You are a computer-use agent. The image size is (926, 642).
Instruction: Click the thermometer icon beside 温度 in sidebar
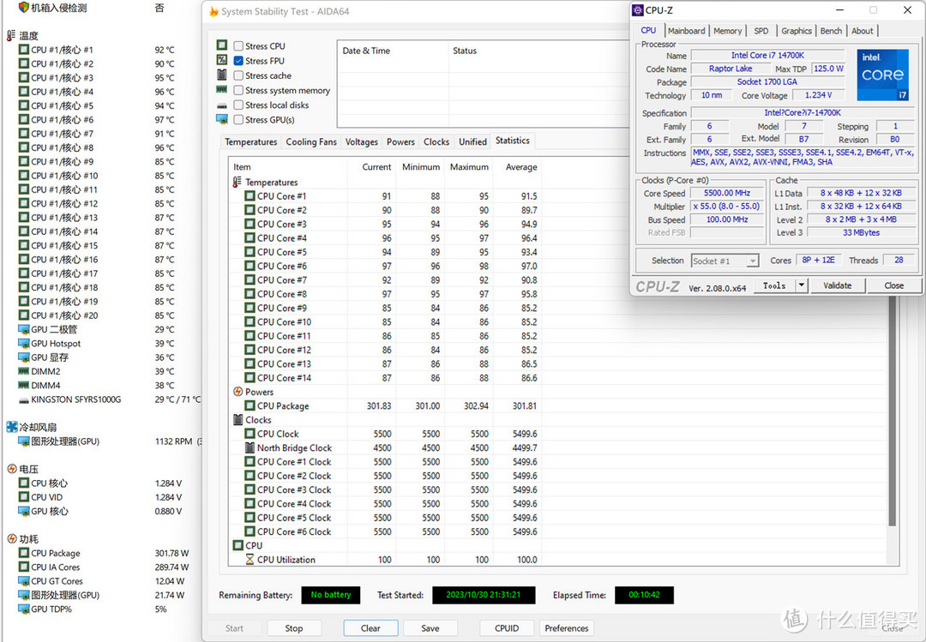tap(10, 35)
